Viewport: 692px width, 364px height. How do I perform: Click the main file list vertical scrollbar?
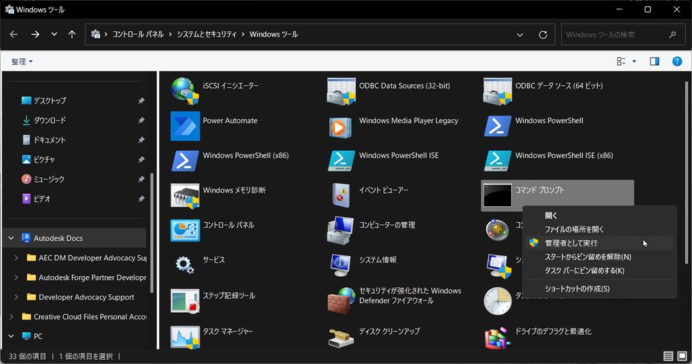686,173
